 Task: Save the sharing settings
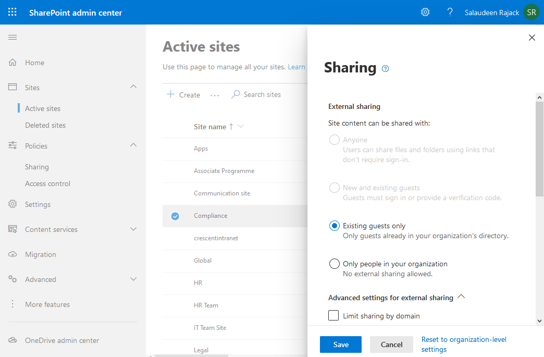coord(340,344)
